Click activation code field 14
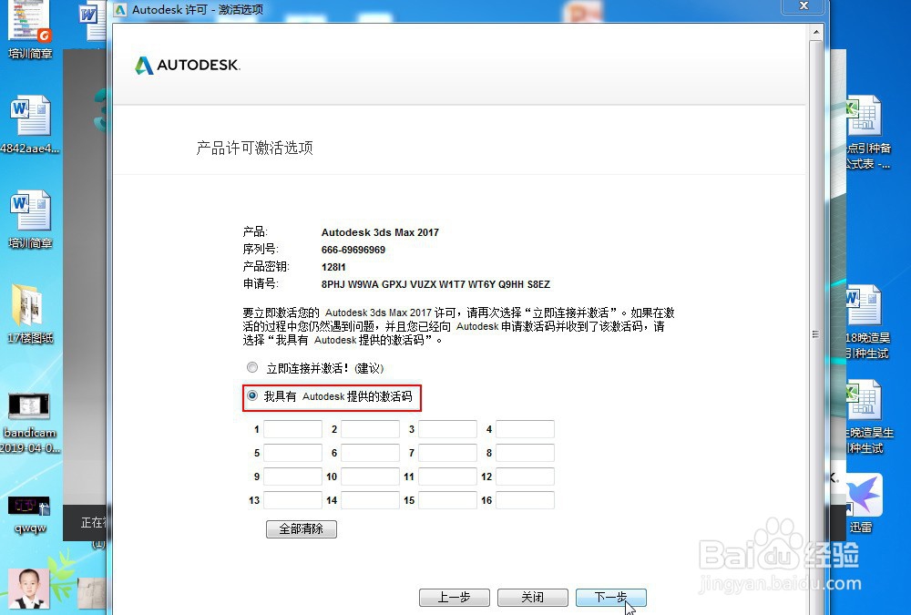Screen dimensions: 911x615 pos(370,500)
